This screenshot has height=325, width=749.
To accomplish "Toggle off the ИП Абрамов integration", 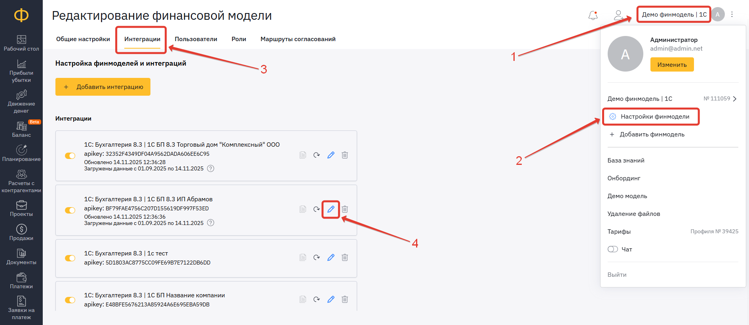I will tap(70, 210).
